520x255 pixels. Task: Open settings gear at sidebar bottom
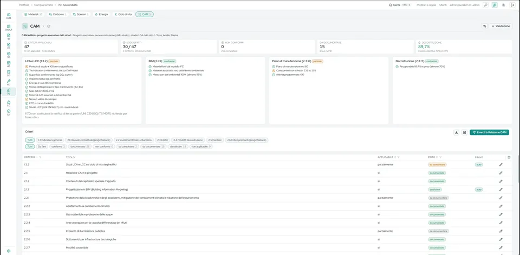[9, 251]
